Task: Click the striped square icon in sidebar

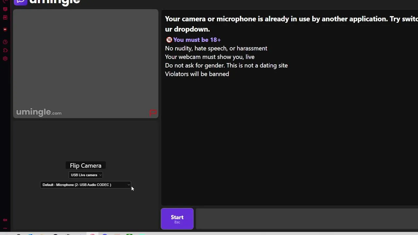Action: coord(5,9)
